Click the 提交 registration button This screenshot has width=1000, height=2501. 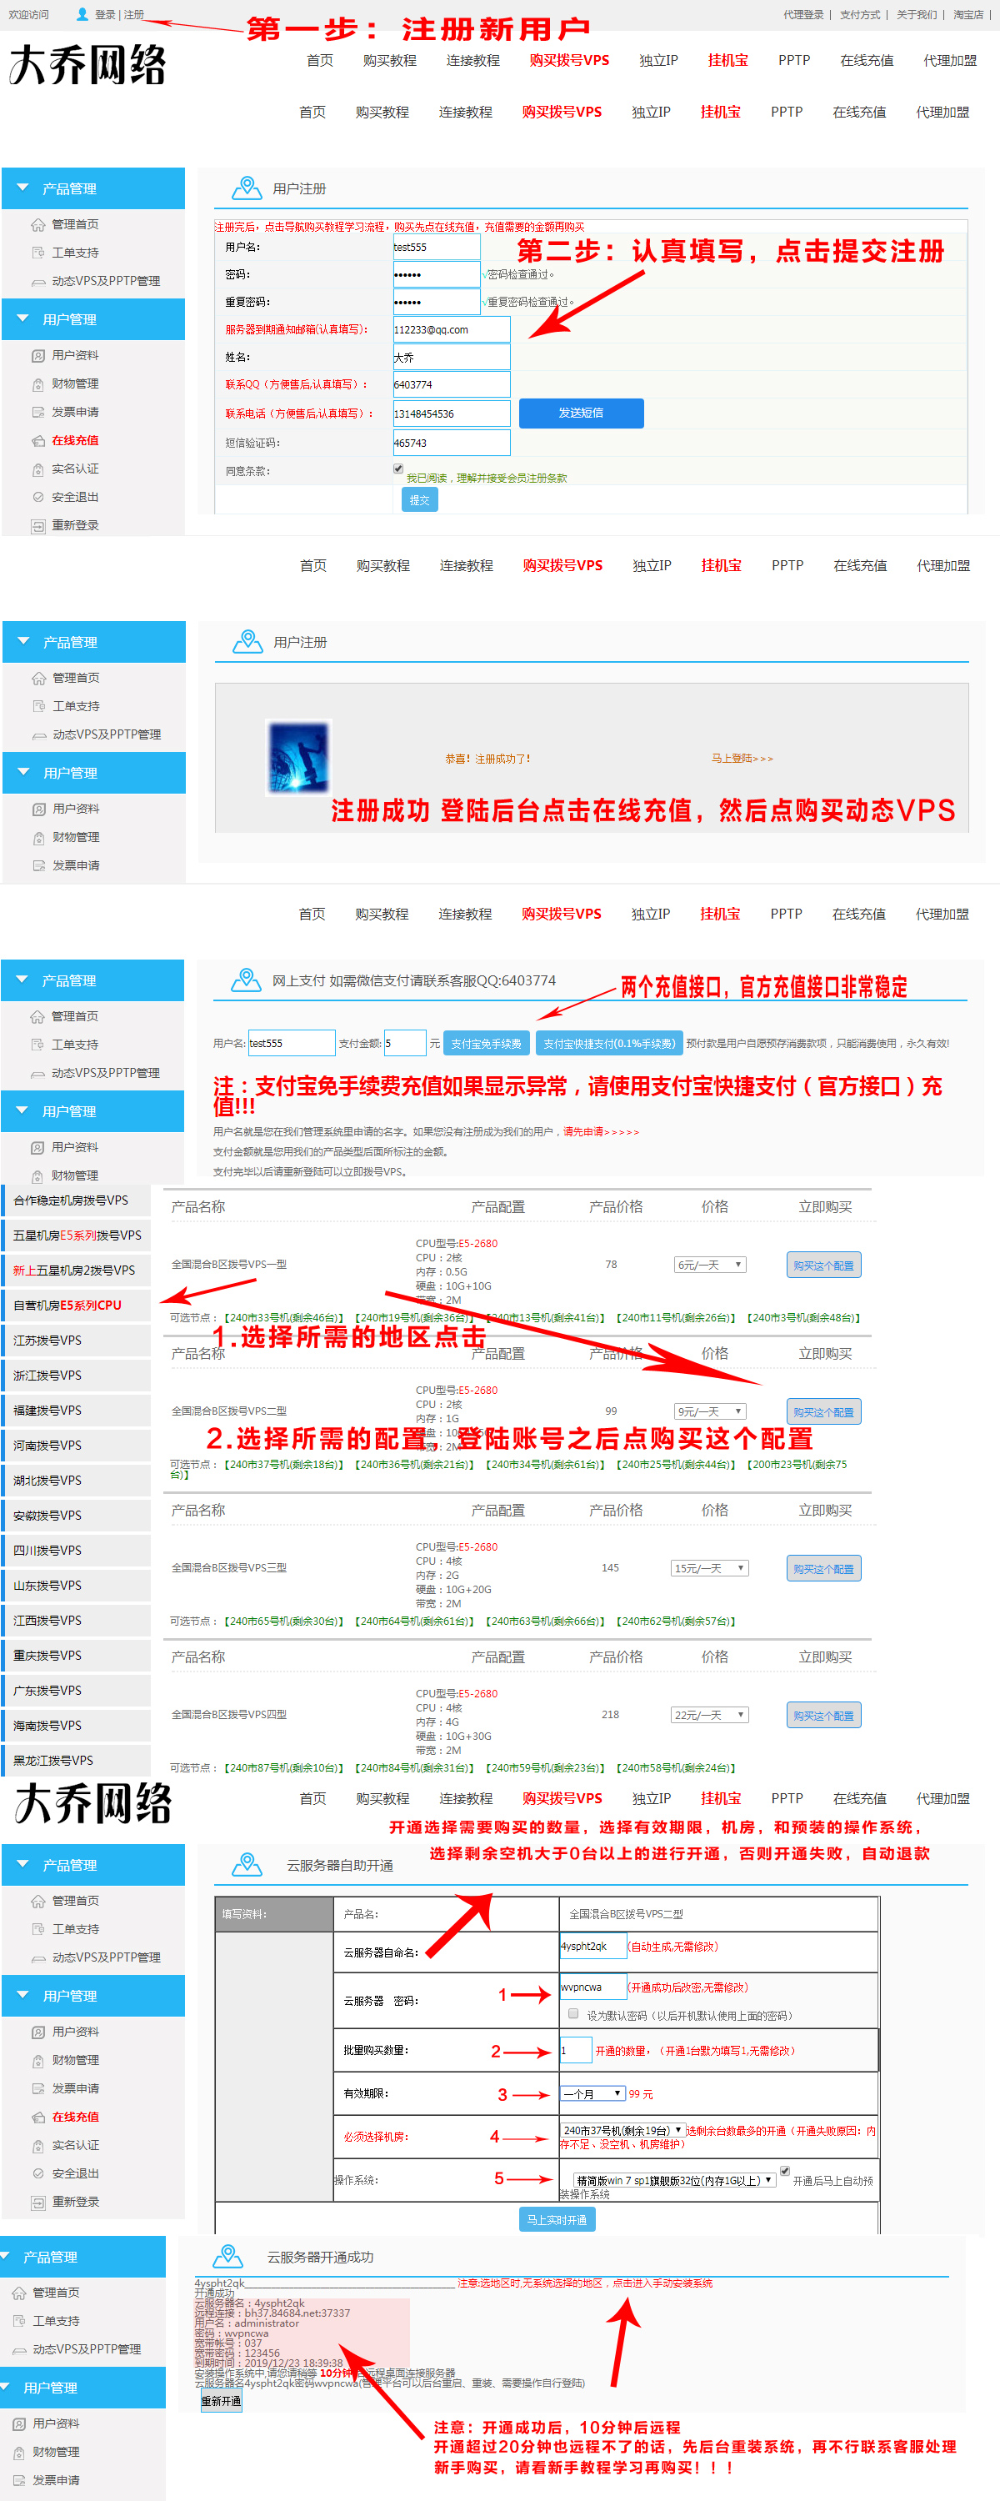pyautogui.click(x=419, y=499)
